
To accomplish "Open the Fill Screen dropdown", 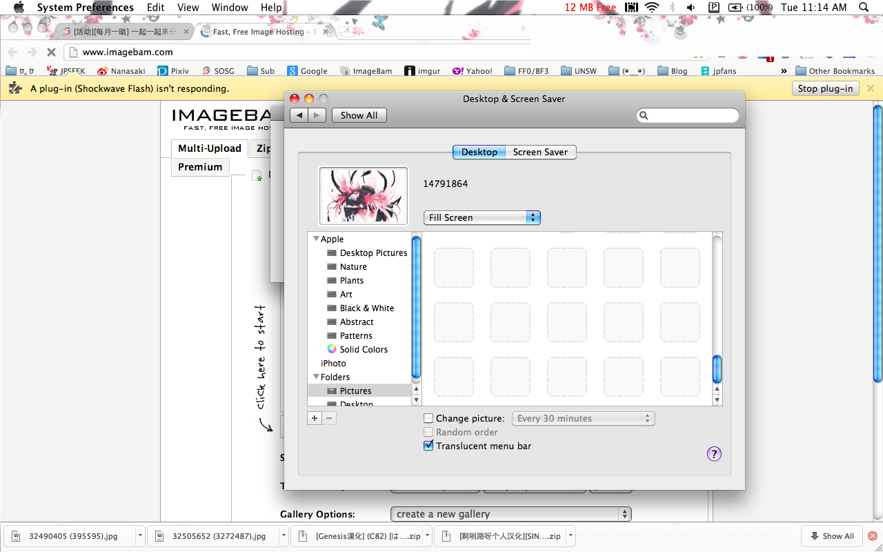I will coord(482,217).
